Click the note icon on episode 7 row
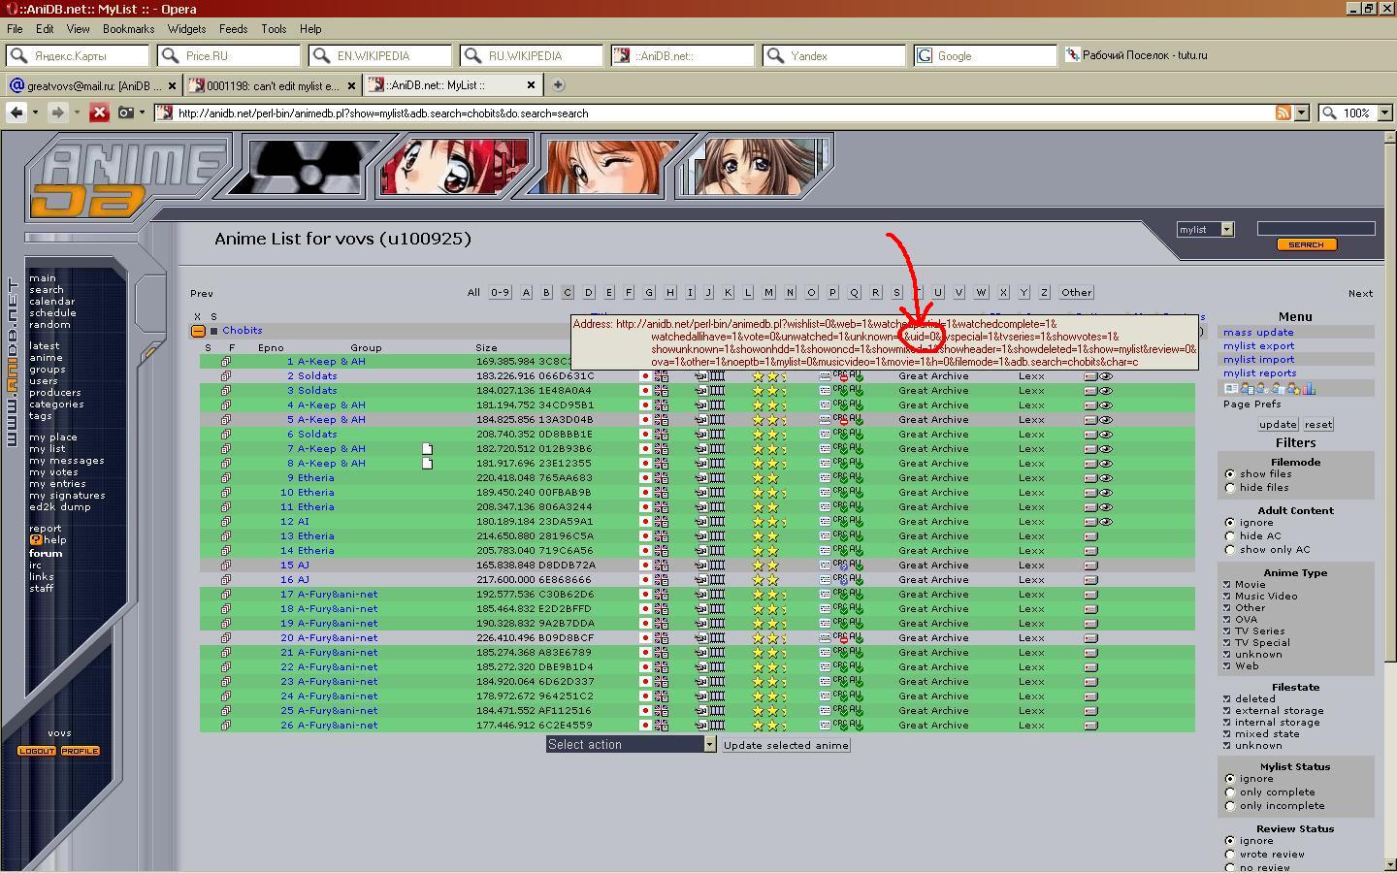The width and height of the screenshot is (1397, 873). pos(427,449)
